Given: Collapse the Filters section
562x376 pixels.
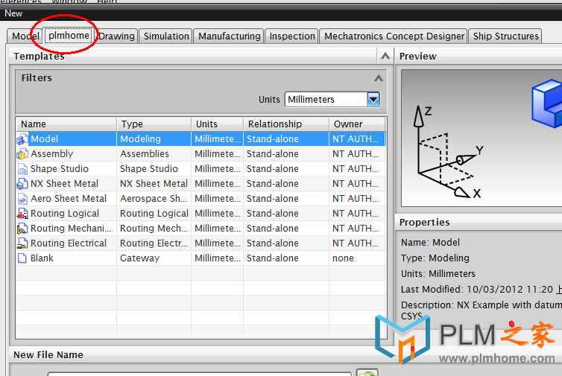Looking at the screenshot, I should coord(379,77).
